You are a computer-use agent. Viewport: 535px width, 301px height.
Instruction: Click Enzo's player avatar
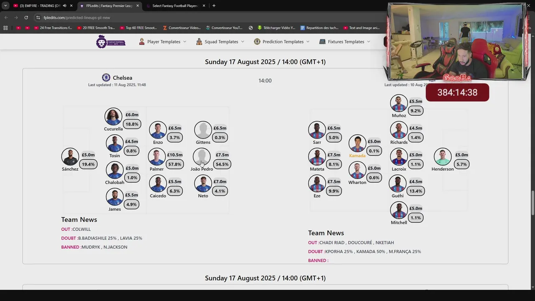point(158,130)
